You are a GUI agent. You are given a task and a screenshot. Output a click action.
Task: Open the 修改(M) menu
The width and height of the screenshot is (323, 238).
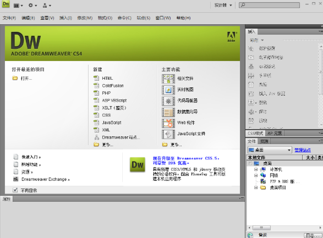(85, 18)
